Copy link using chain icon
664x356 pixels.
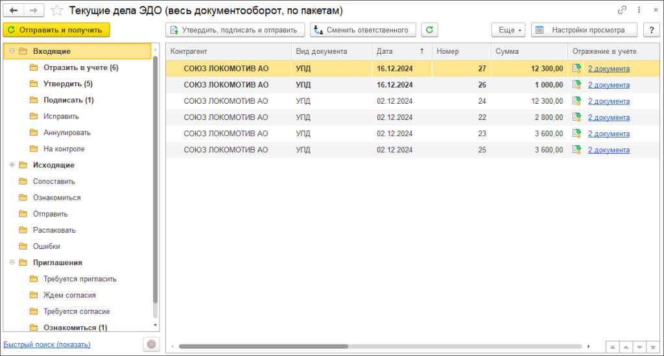click(622, 10)
